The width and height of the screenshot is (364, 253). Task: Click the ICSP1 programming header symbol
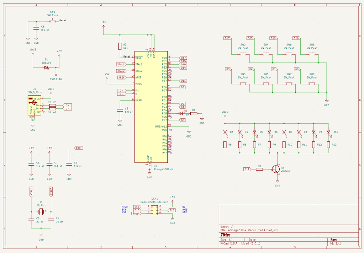[155, 210]
